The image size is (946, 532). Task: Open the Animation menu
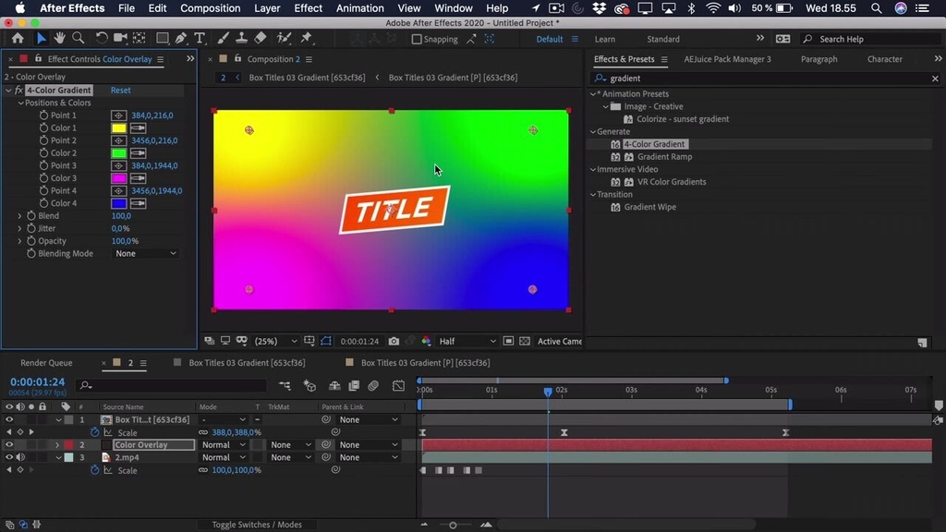(x=359, y=8)
